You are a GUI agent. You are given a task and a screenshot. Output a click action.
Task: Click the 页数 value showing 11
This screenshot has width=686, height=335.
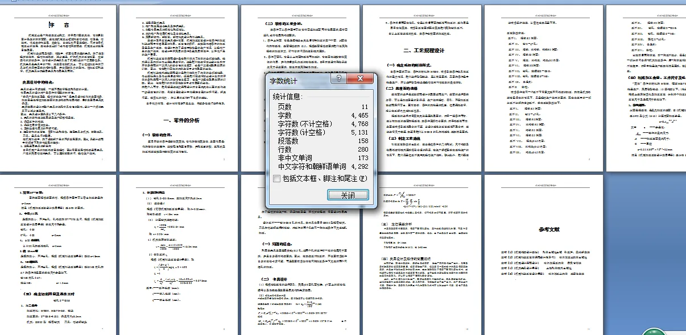point(364,107)
